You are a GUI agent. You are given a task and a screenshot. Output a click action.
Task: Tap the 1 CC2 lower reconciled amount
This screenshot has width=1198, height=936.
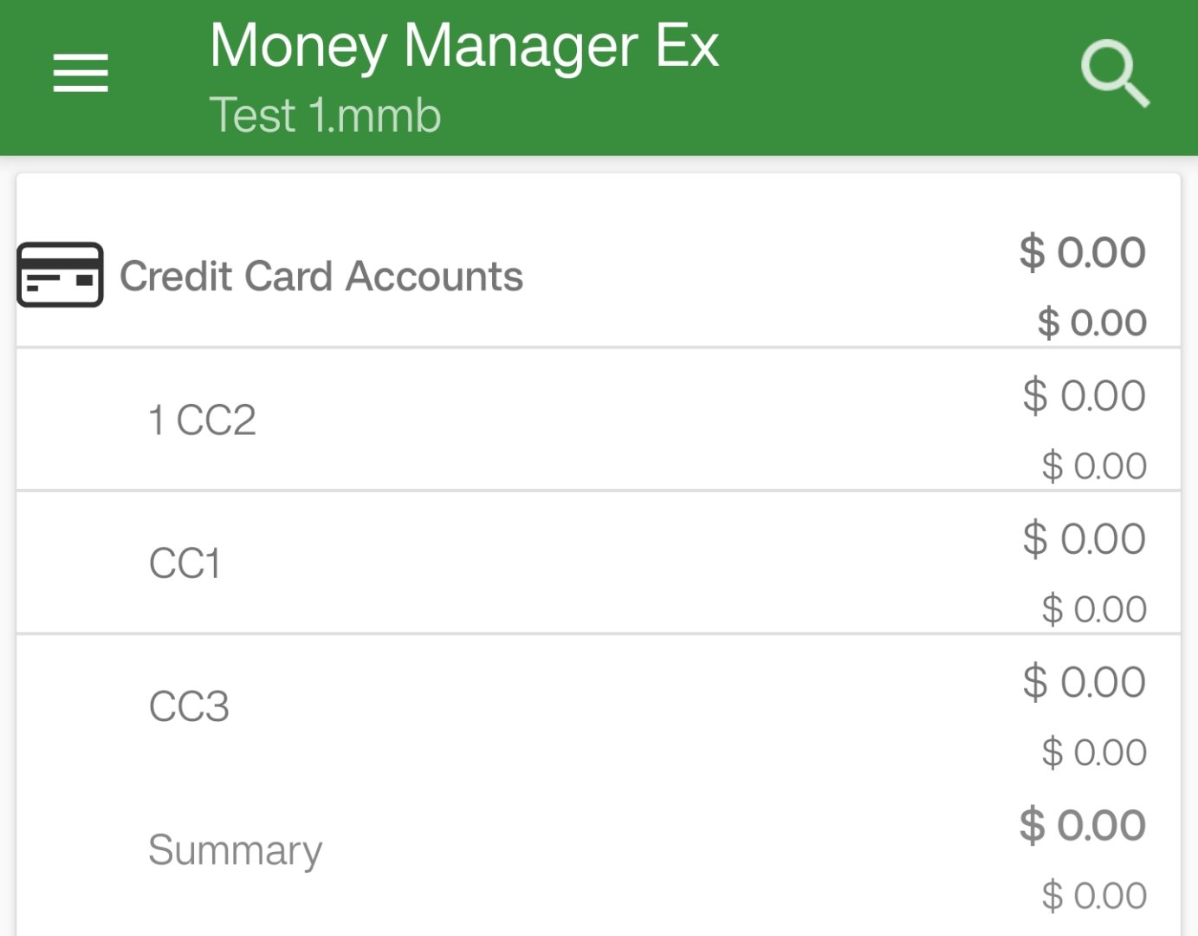pos(1094,466)
